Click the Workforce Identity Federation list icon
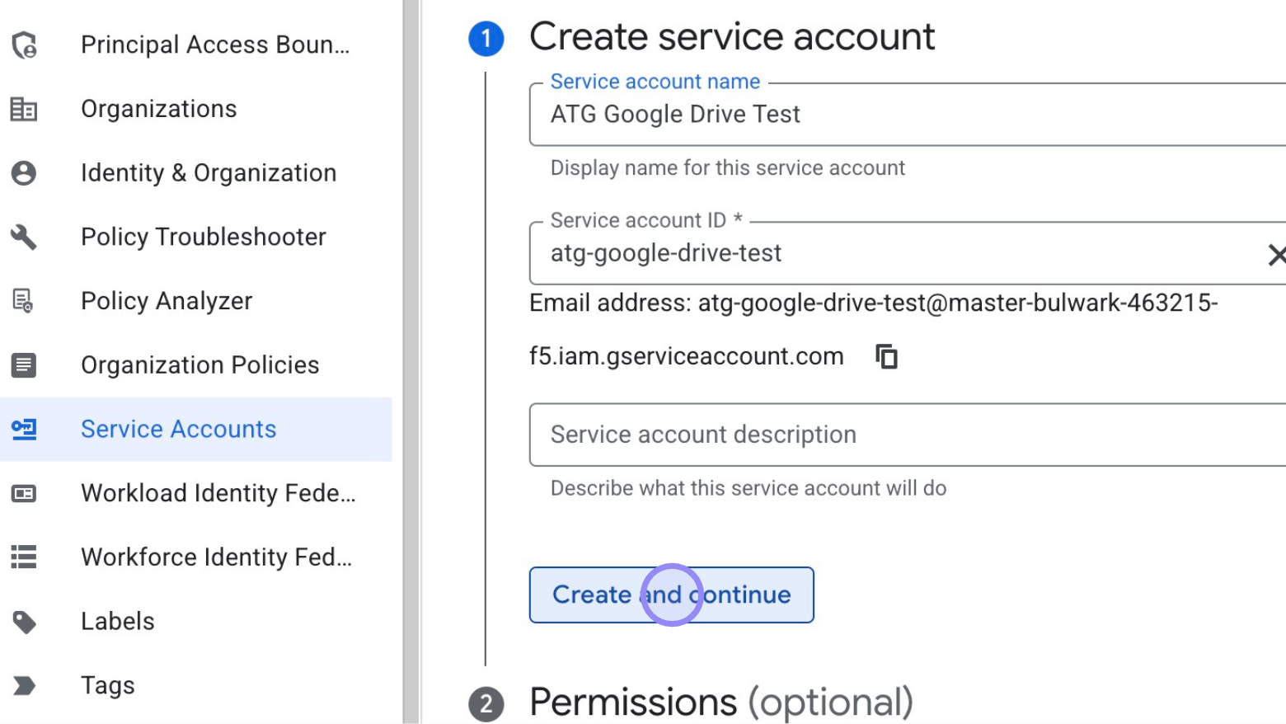This screenshot has width=1286, height=724. [23, 557]
